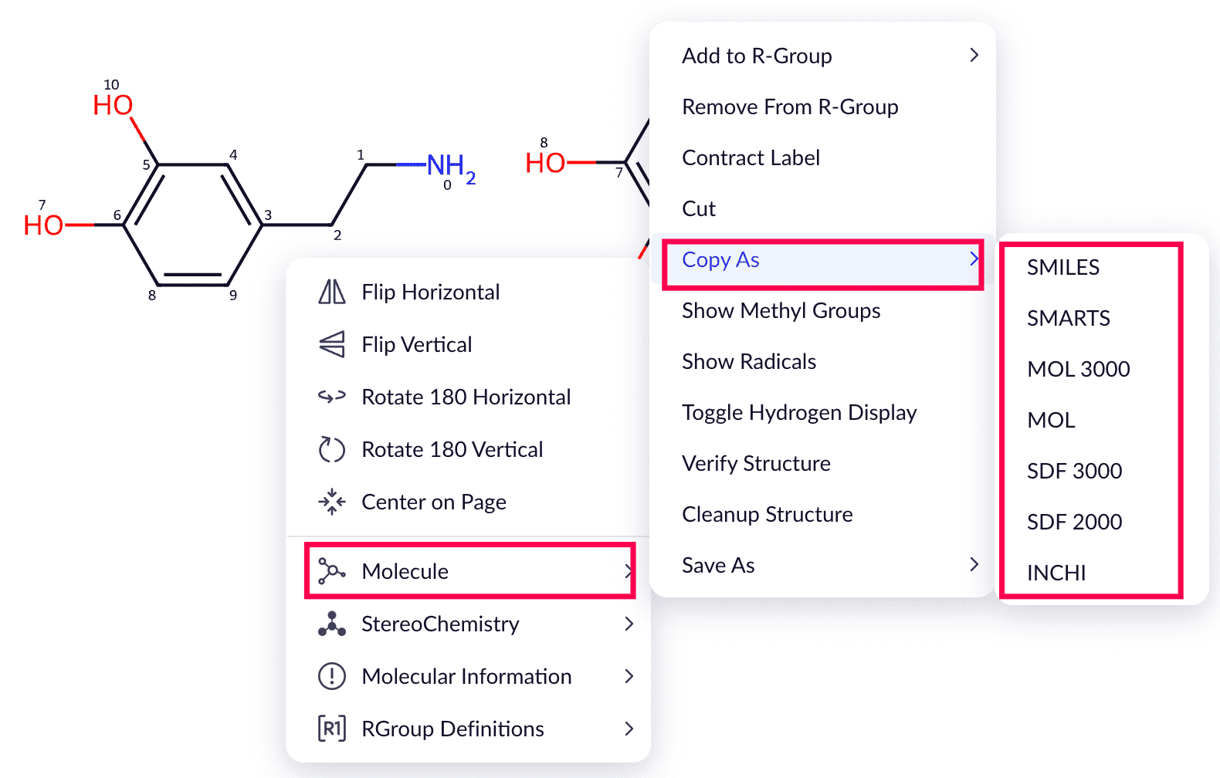1220x778 pixels.
Task: Expand the StereoChemistry submenu chevron
Action: coord(629,624)
